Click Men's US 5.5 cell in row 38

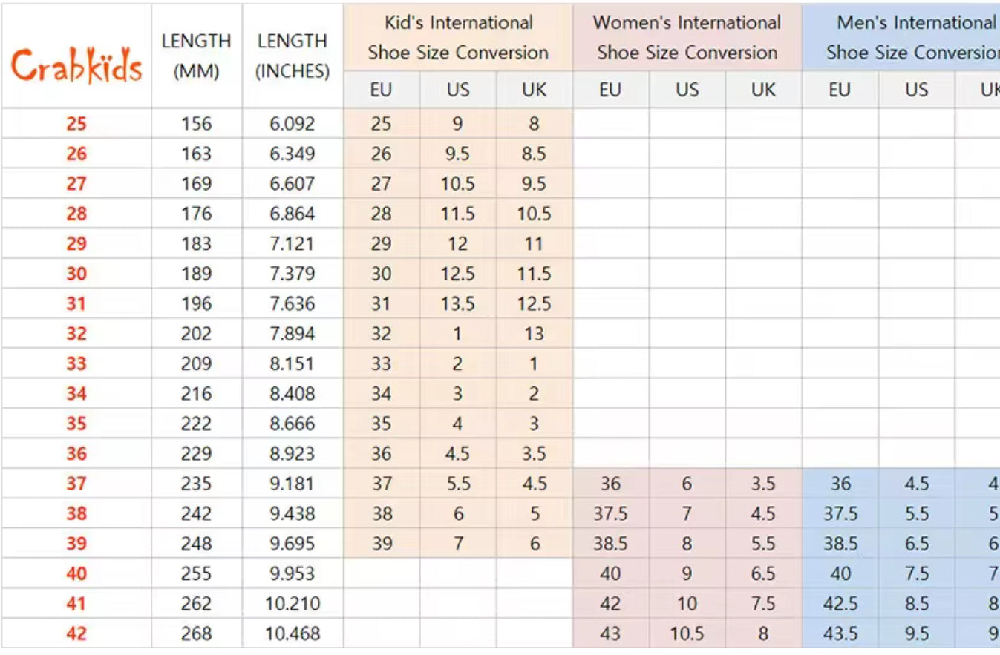click(917, 513)
